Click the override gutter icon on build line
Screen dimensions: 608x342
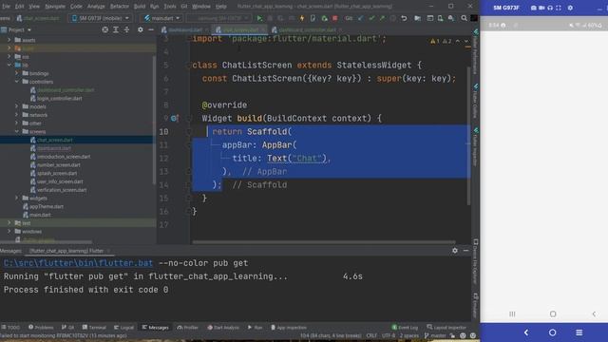point(175,118)
